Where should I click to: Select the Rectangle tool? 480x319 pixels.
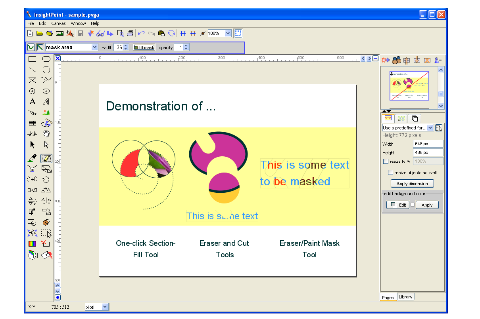pyautogui.click(x=32, y=59)
